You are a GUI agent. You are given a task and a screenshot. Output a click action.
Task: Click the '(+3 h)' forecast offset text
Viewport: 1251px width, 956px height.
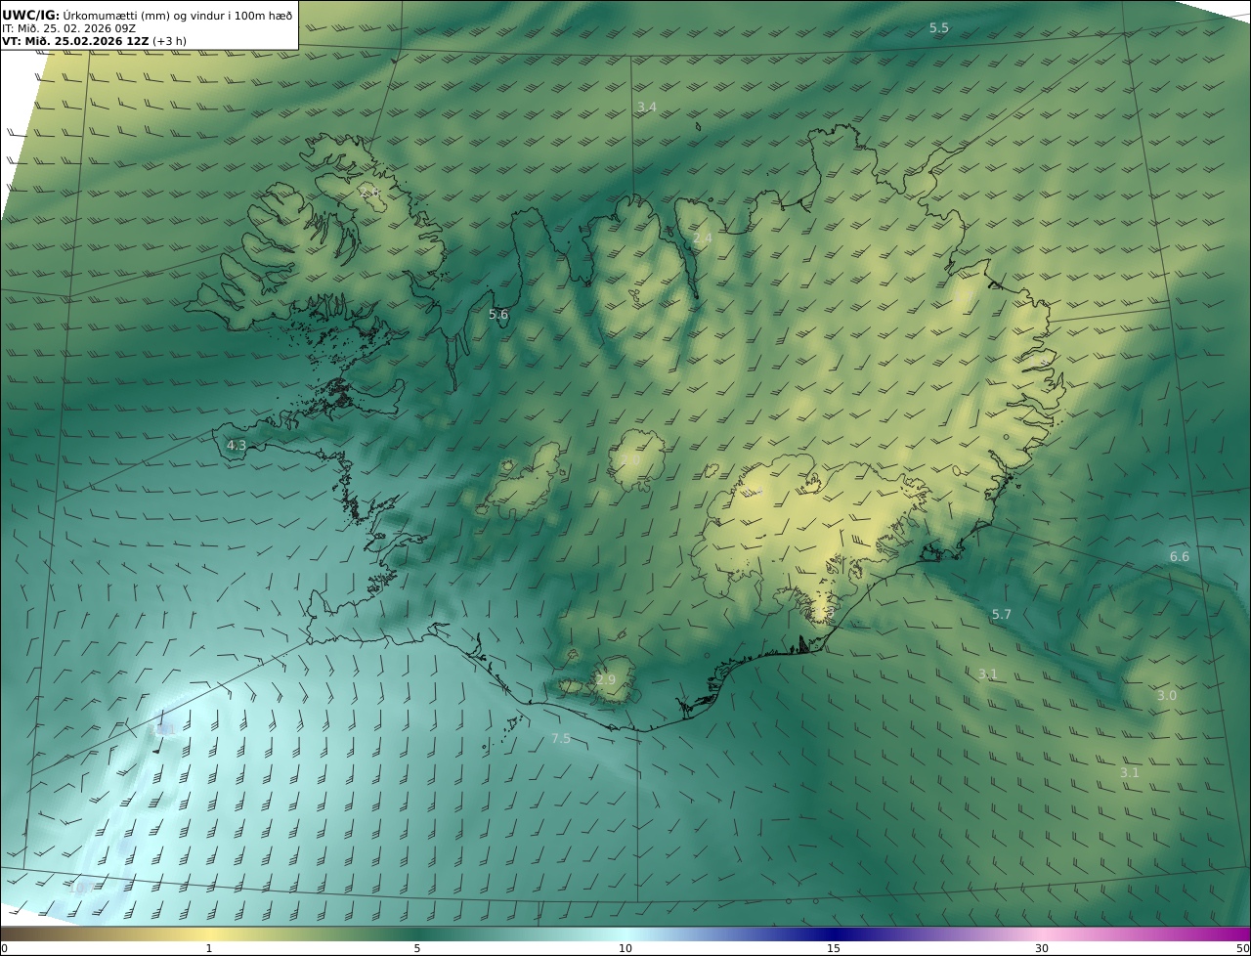pos(169,41)
